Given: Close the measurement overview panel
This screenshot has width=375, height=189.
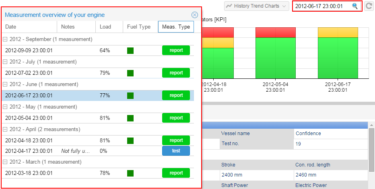Looking at the screenshot, I should coord(195,15).
